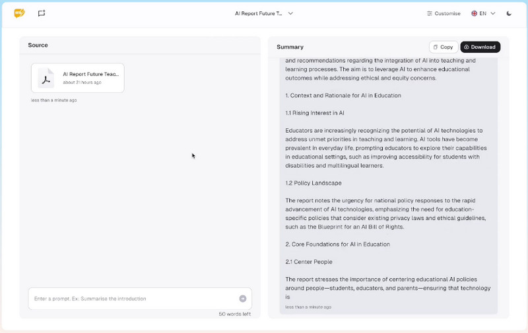
Task: Click the PDF file icon in Source
Action: coord(46,78)
